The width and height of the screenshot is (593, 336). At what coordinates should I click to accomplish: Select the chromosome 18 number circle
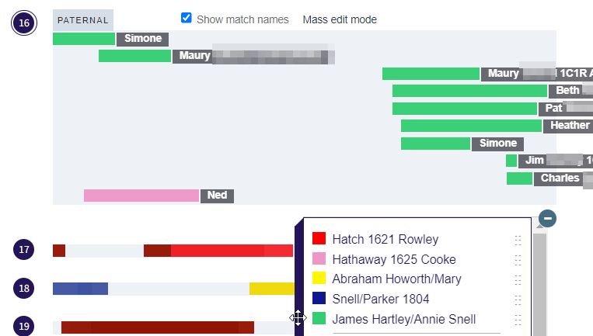click(24, 289)
